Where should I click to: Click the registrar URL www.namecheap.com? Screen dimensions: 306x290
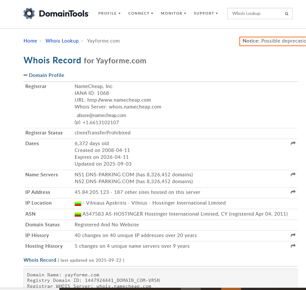click(x=119, y=100)
